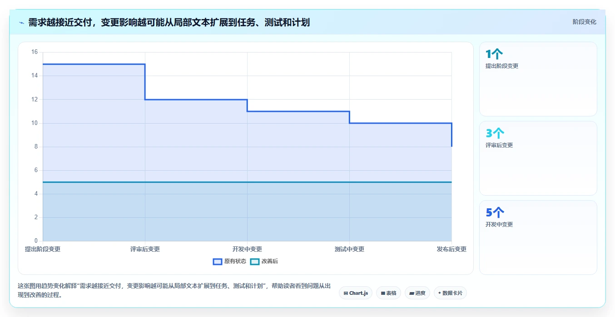
Task: Click the y-axis value 2
Action: point(36,217)
